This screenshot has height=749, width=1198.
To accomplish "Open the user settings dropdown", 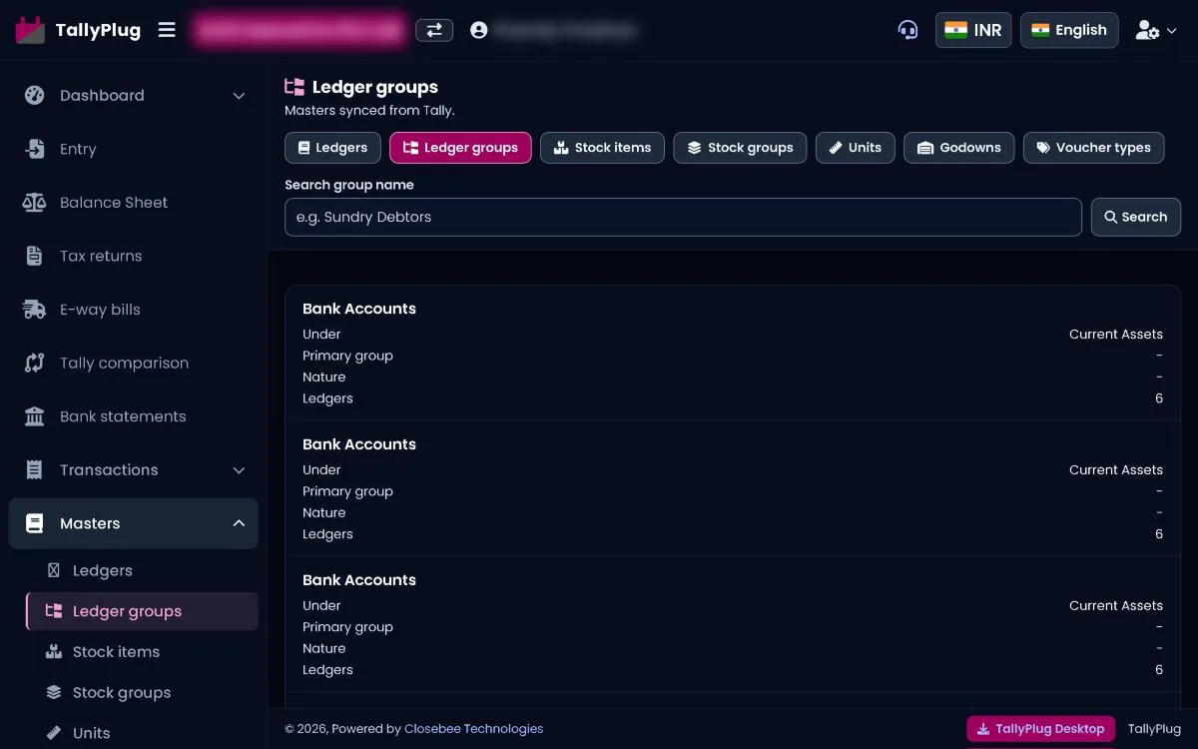I will [1156, 31].
